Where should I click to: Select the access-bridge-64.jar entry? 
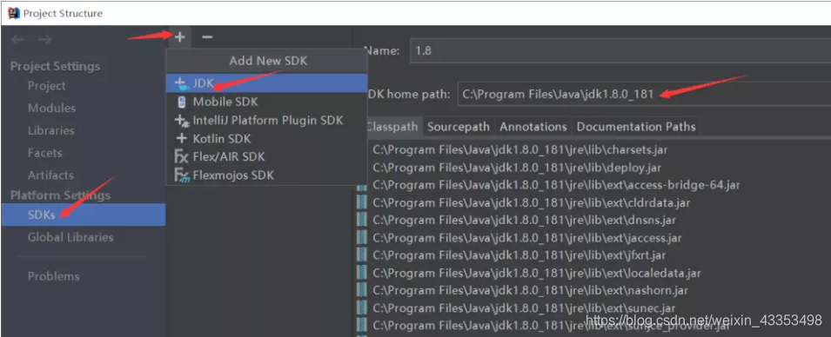pyautogui.click(x=557, y=185)
